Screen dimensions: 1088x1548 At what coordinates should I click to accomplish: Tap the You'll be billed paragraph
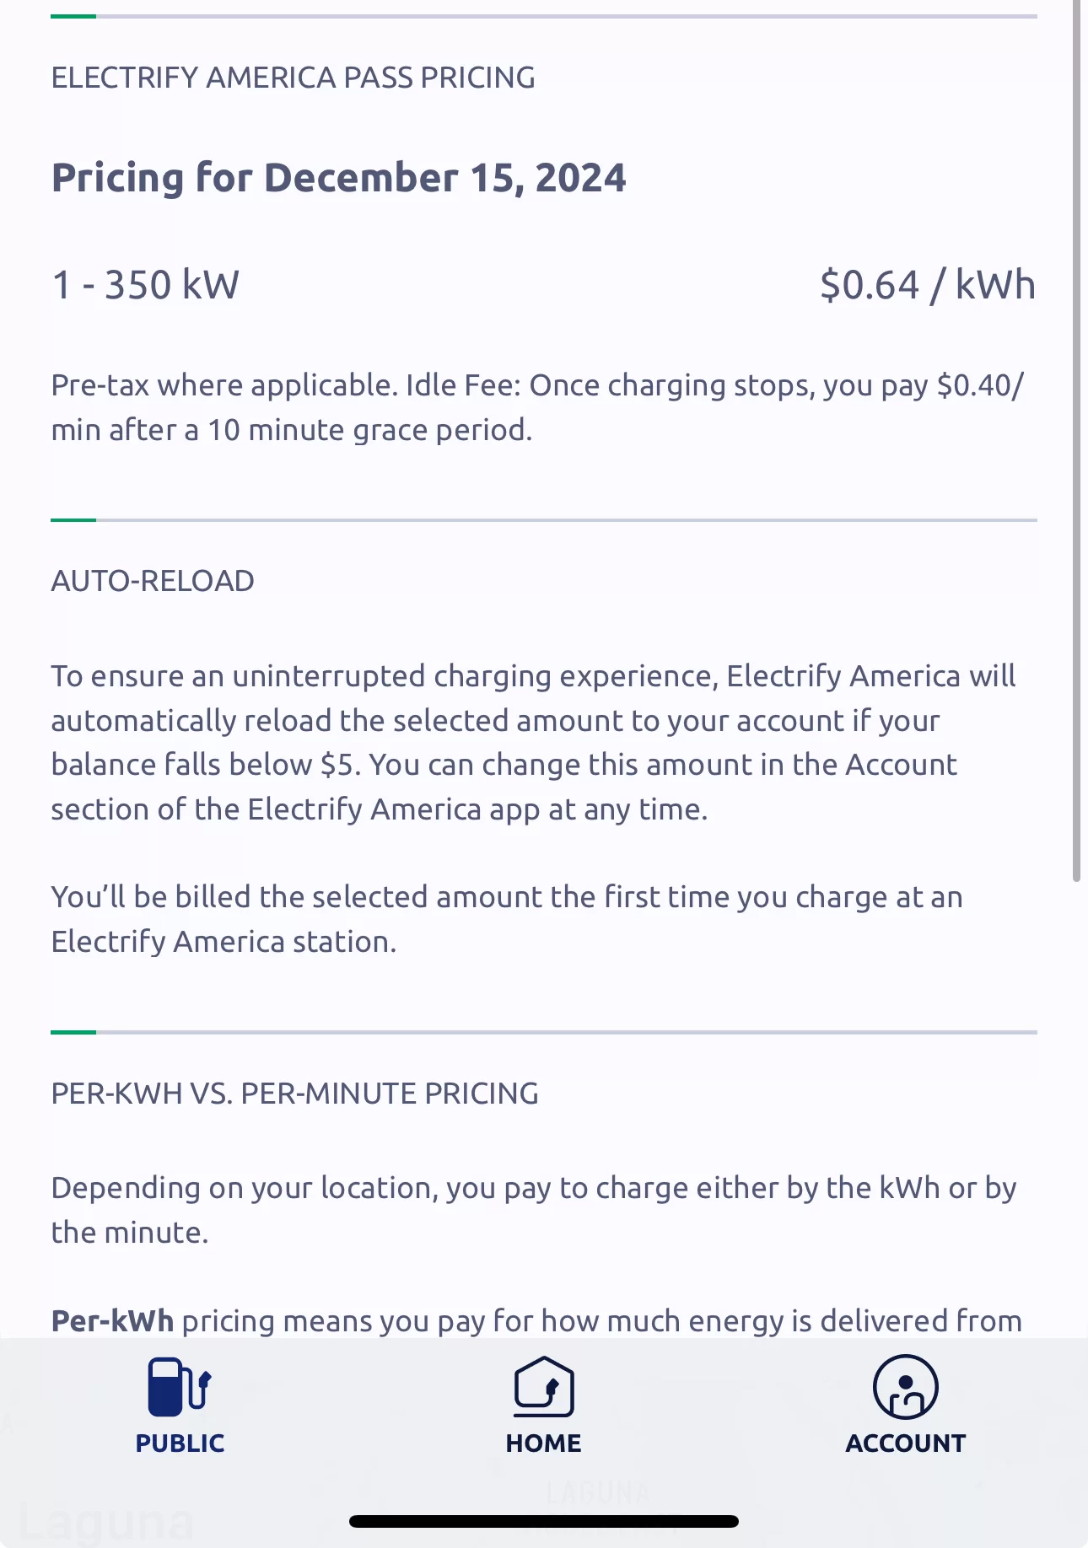[507, 919]
